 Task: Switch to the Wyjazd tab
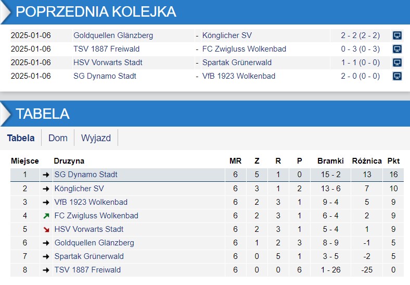(x=96, y=138)
